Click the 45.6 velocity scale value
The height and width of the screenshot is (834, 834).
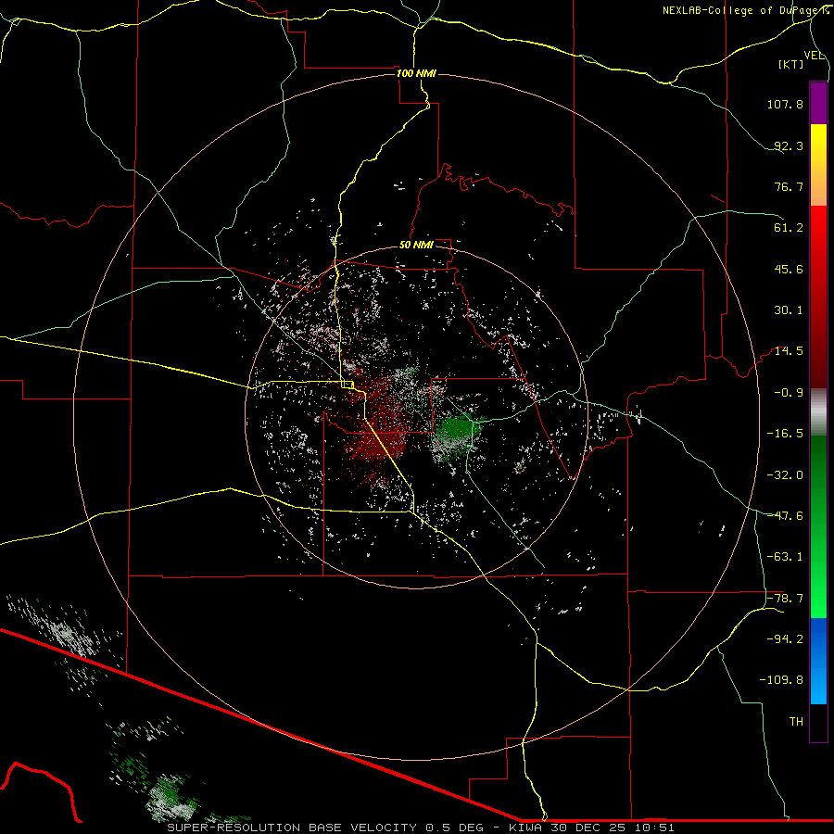click(789, 269)
